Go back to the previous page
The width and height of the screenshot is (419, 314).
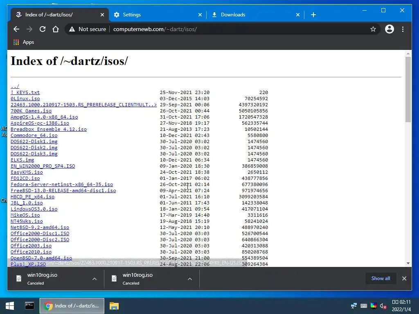[16, 29]
